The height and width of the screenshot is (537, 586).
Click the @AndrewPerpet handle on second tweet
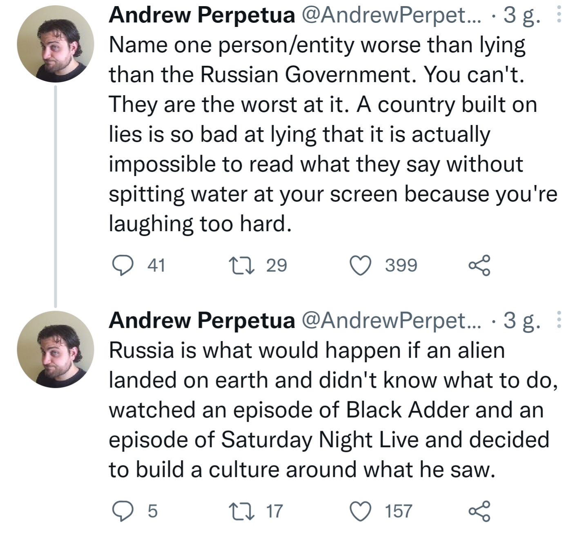point(391,321)
